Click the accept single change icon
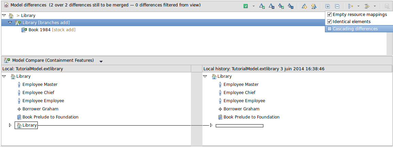 click(262, 6)
